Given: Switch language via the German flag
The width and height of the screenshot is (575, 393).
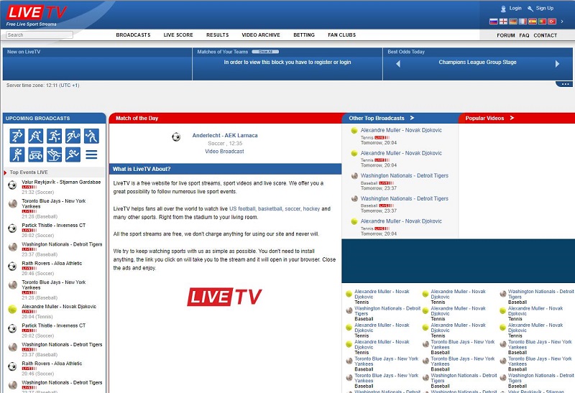Looking at the screenshot, I should [513, 22].
